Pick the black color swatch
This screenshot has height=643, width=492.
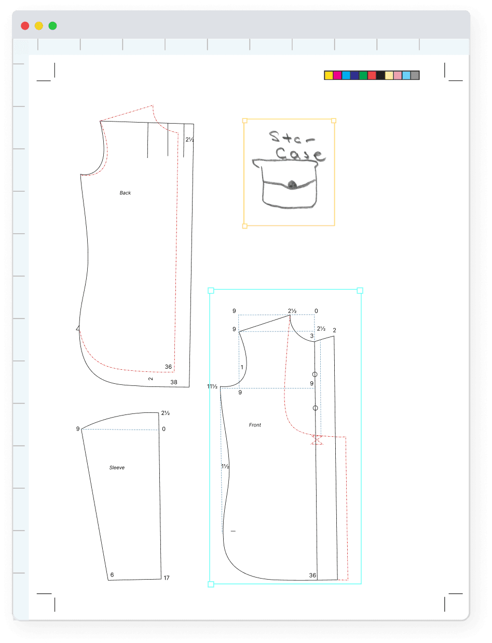tap(380, 75)
